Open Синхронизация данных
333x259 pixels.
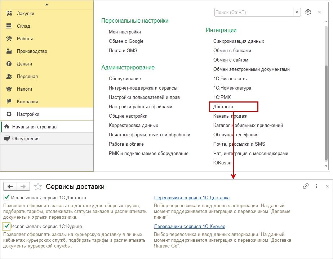239,41
